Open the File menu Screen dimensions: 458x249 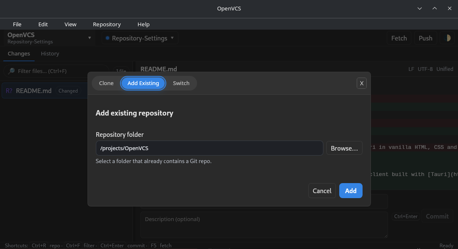pyautogui.click(x=17, y=24)
